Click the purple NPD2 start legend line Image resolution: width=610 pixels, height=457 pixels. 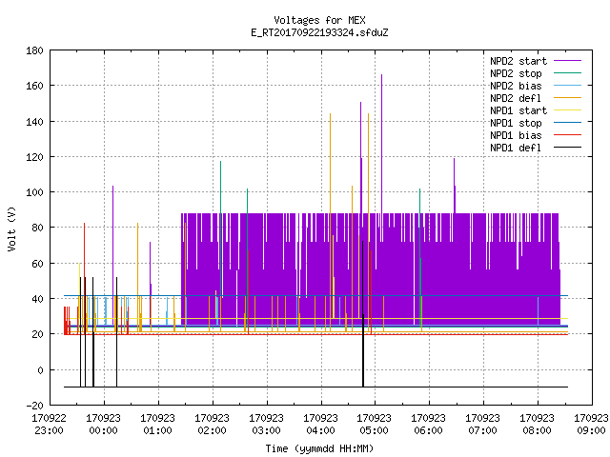567,61
